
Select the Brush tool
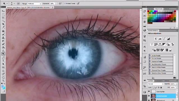coord(3,34)
